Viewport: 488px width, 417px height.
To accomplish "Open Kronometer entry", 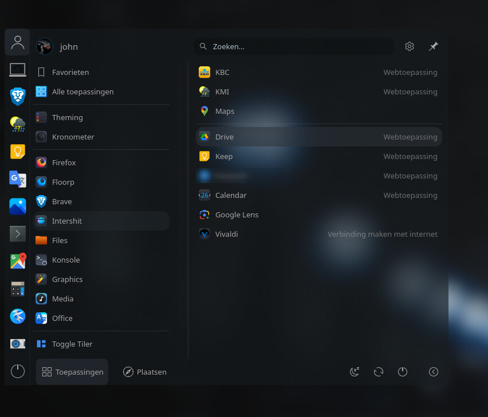I will tap(101, 137).
